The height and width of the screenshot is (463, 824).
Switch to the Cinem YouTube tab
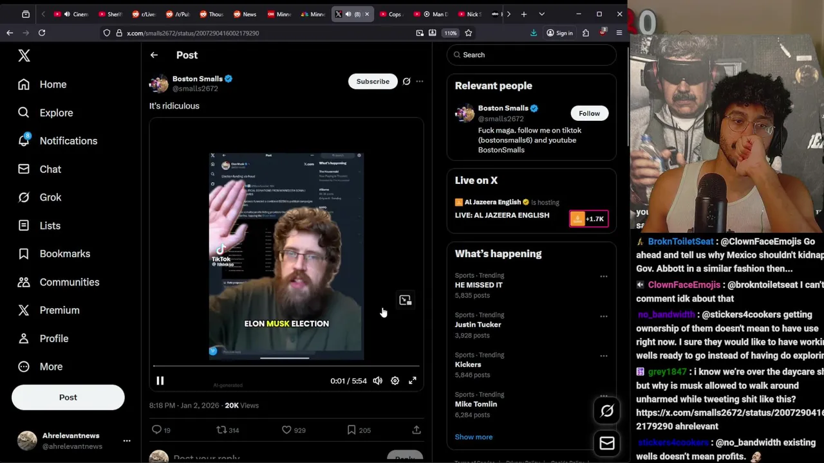tap(72, 14)
